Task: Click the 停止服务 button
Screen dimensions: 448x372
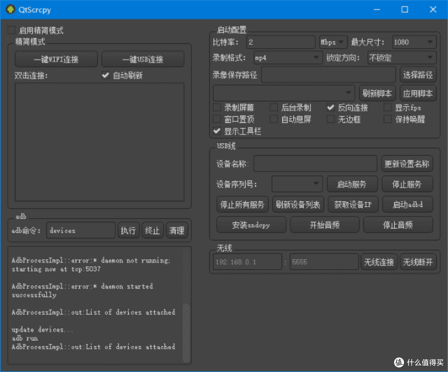Action: pyautogui.click(x=407, y=184)
